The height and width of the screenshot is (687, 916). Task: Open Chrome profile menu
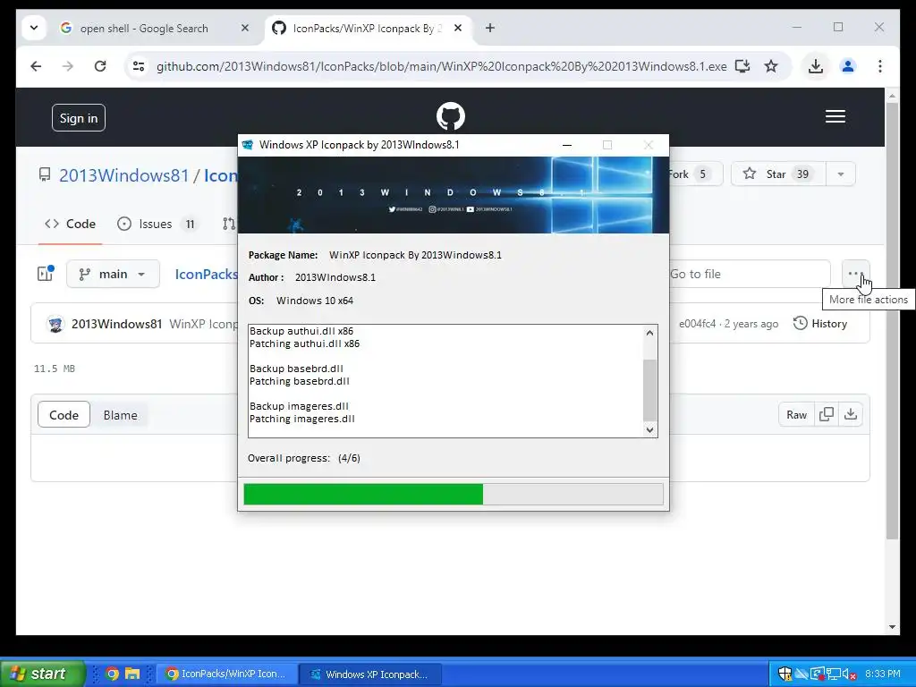[848, 66]
